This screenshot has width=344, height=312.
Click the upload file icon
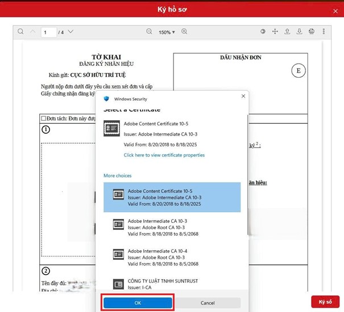(x=288, y=32)
